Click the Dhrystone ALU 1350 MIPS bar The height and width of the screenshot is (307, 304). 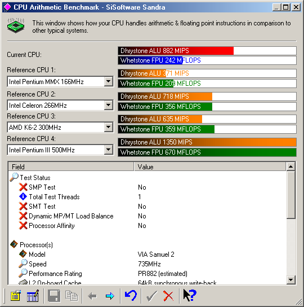pos(207,142)
